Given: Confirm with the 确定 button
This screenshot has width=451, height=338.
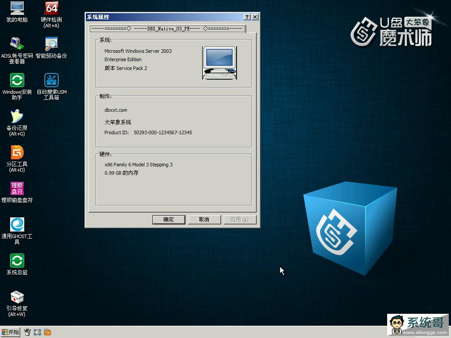Looking at the screenshot, I should pos(169,220).
